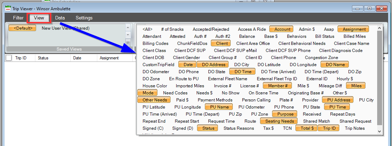Enable the Invoice # field
This screenshot has height=146, width=392.
[223, 86]
